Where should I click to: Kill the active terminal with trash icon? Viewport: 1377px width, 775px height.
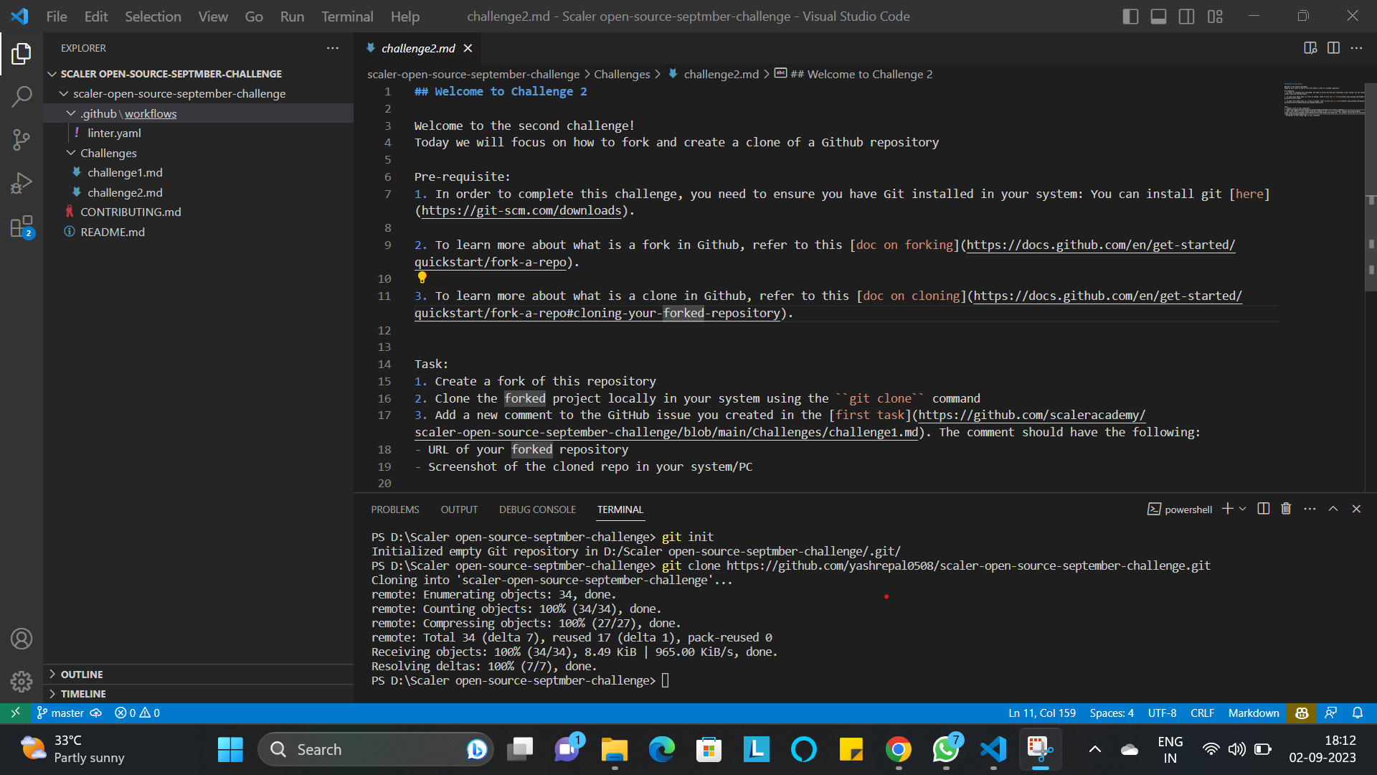pyautogui.click(x=1285, y=508)
